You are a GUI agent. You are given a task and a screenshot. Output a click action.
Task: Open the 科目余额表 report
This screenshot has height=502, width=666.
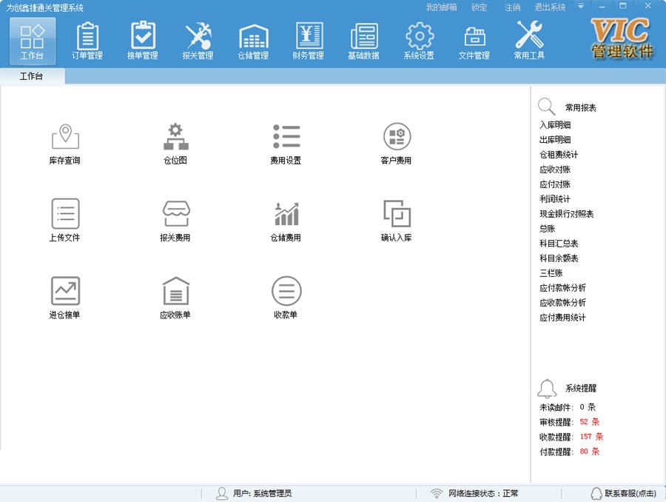point(559,258)
